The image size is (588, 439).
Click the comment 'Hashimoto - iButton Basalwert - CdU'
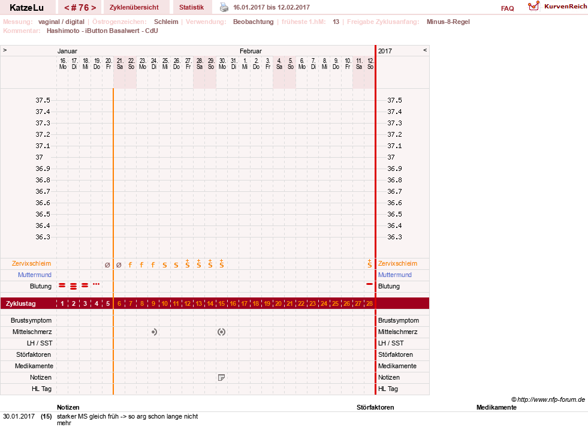coord(102,31)
